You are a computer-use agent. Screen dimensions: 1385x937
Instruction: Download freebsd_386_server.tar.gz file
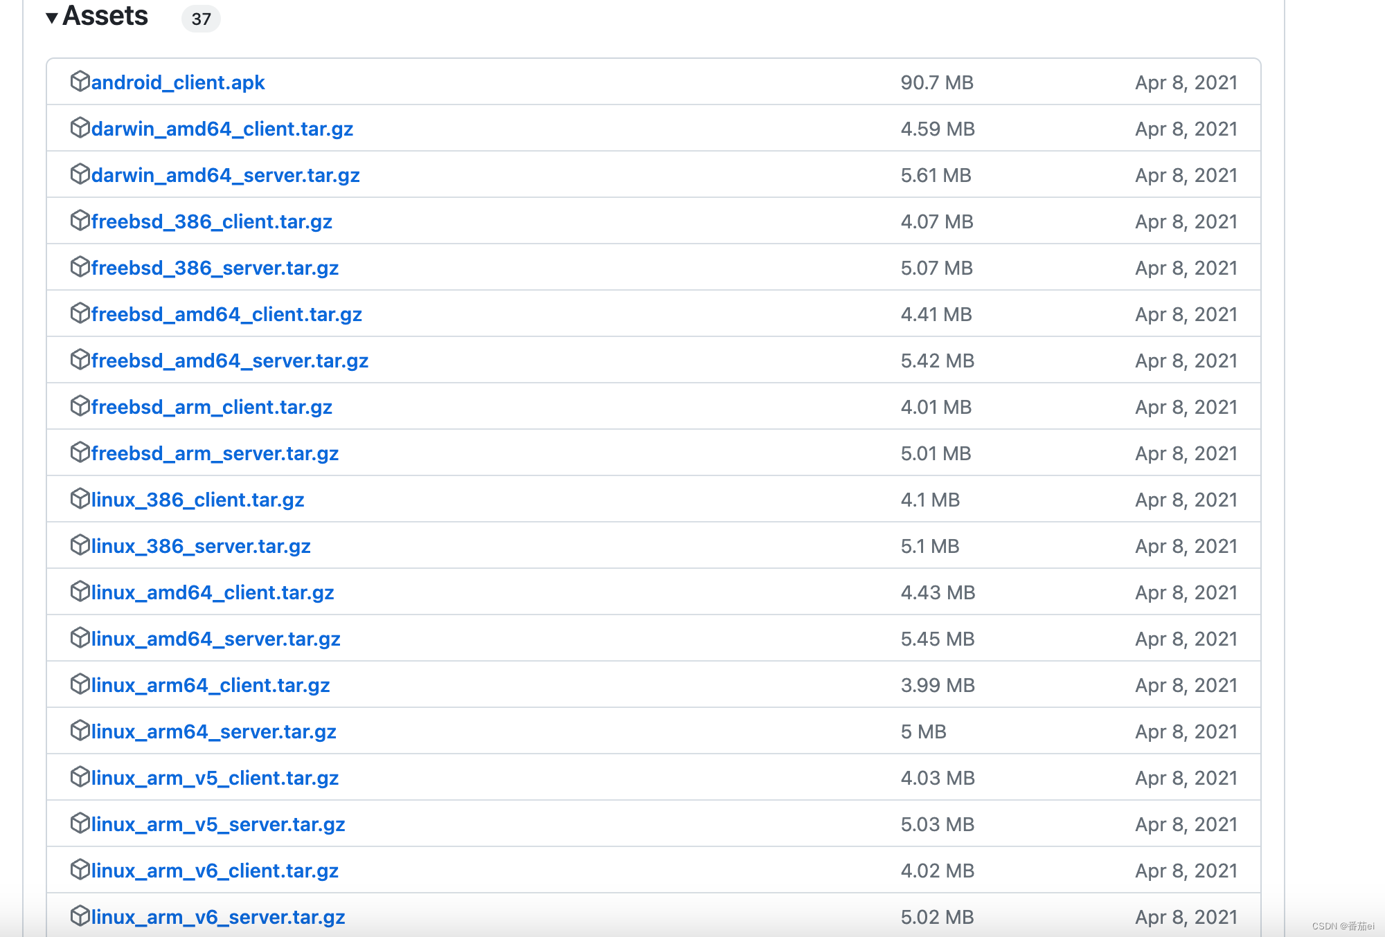coord(215,268)
